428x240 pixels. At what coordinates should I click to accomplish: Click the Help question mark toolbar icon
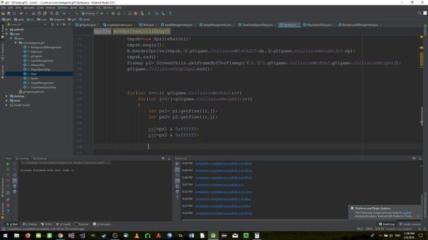click(x=170, y=13)
